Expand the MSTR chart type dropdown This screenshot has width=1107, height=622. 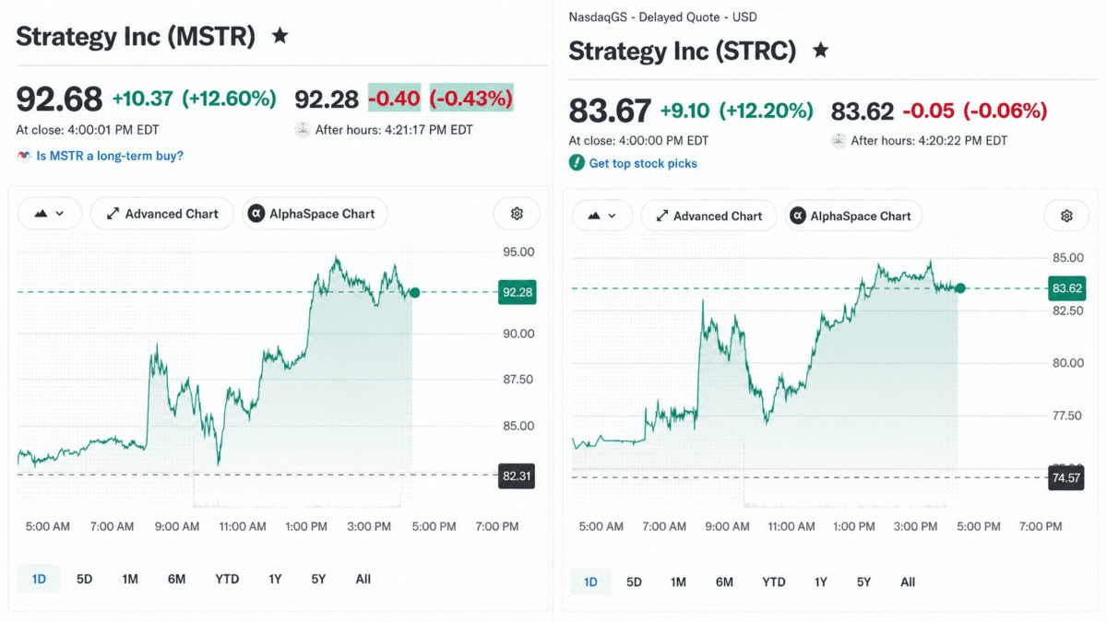click(50, 214)
